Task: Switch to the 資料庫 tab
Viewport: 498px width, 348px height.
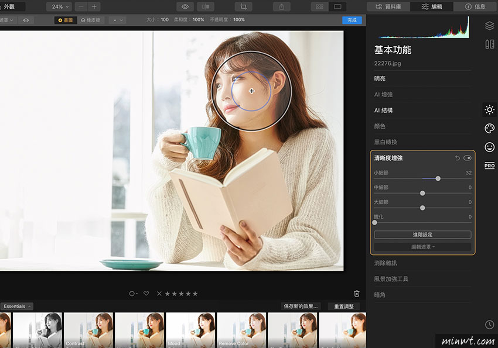Action: tap(388, 6)
